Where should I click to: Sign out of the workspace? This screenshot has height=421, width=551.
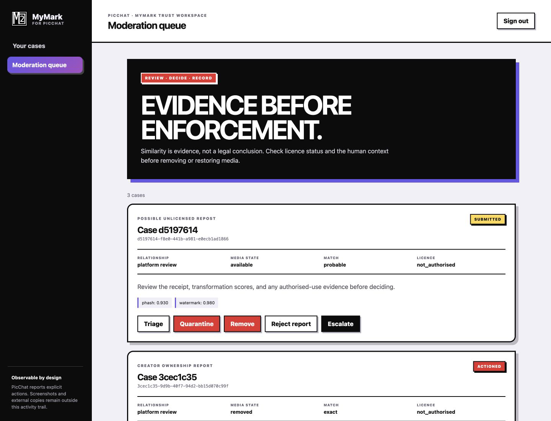click(x=515, y=21)
